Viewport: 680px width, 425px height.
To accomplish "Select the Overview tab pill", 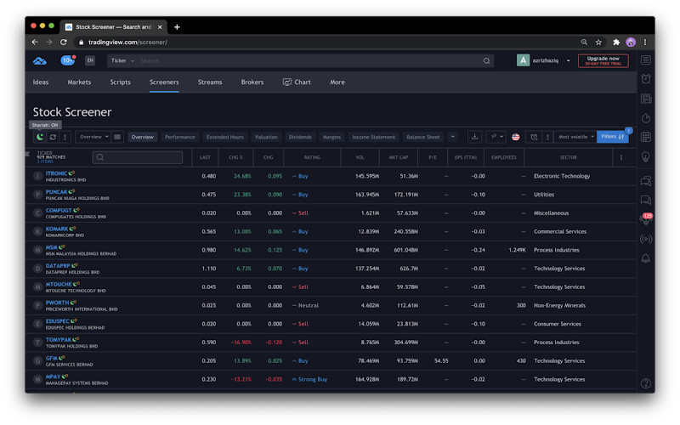I will (x=142, y=137).
